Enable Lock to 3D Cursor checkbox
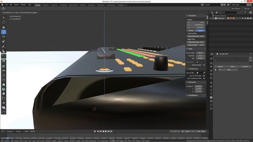 pos(204,76)
